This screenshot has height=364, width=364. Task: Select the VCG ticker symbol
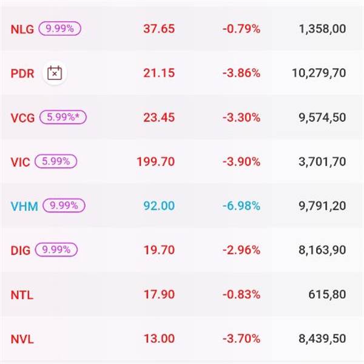click(23, 118)
